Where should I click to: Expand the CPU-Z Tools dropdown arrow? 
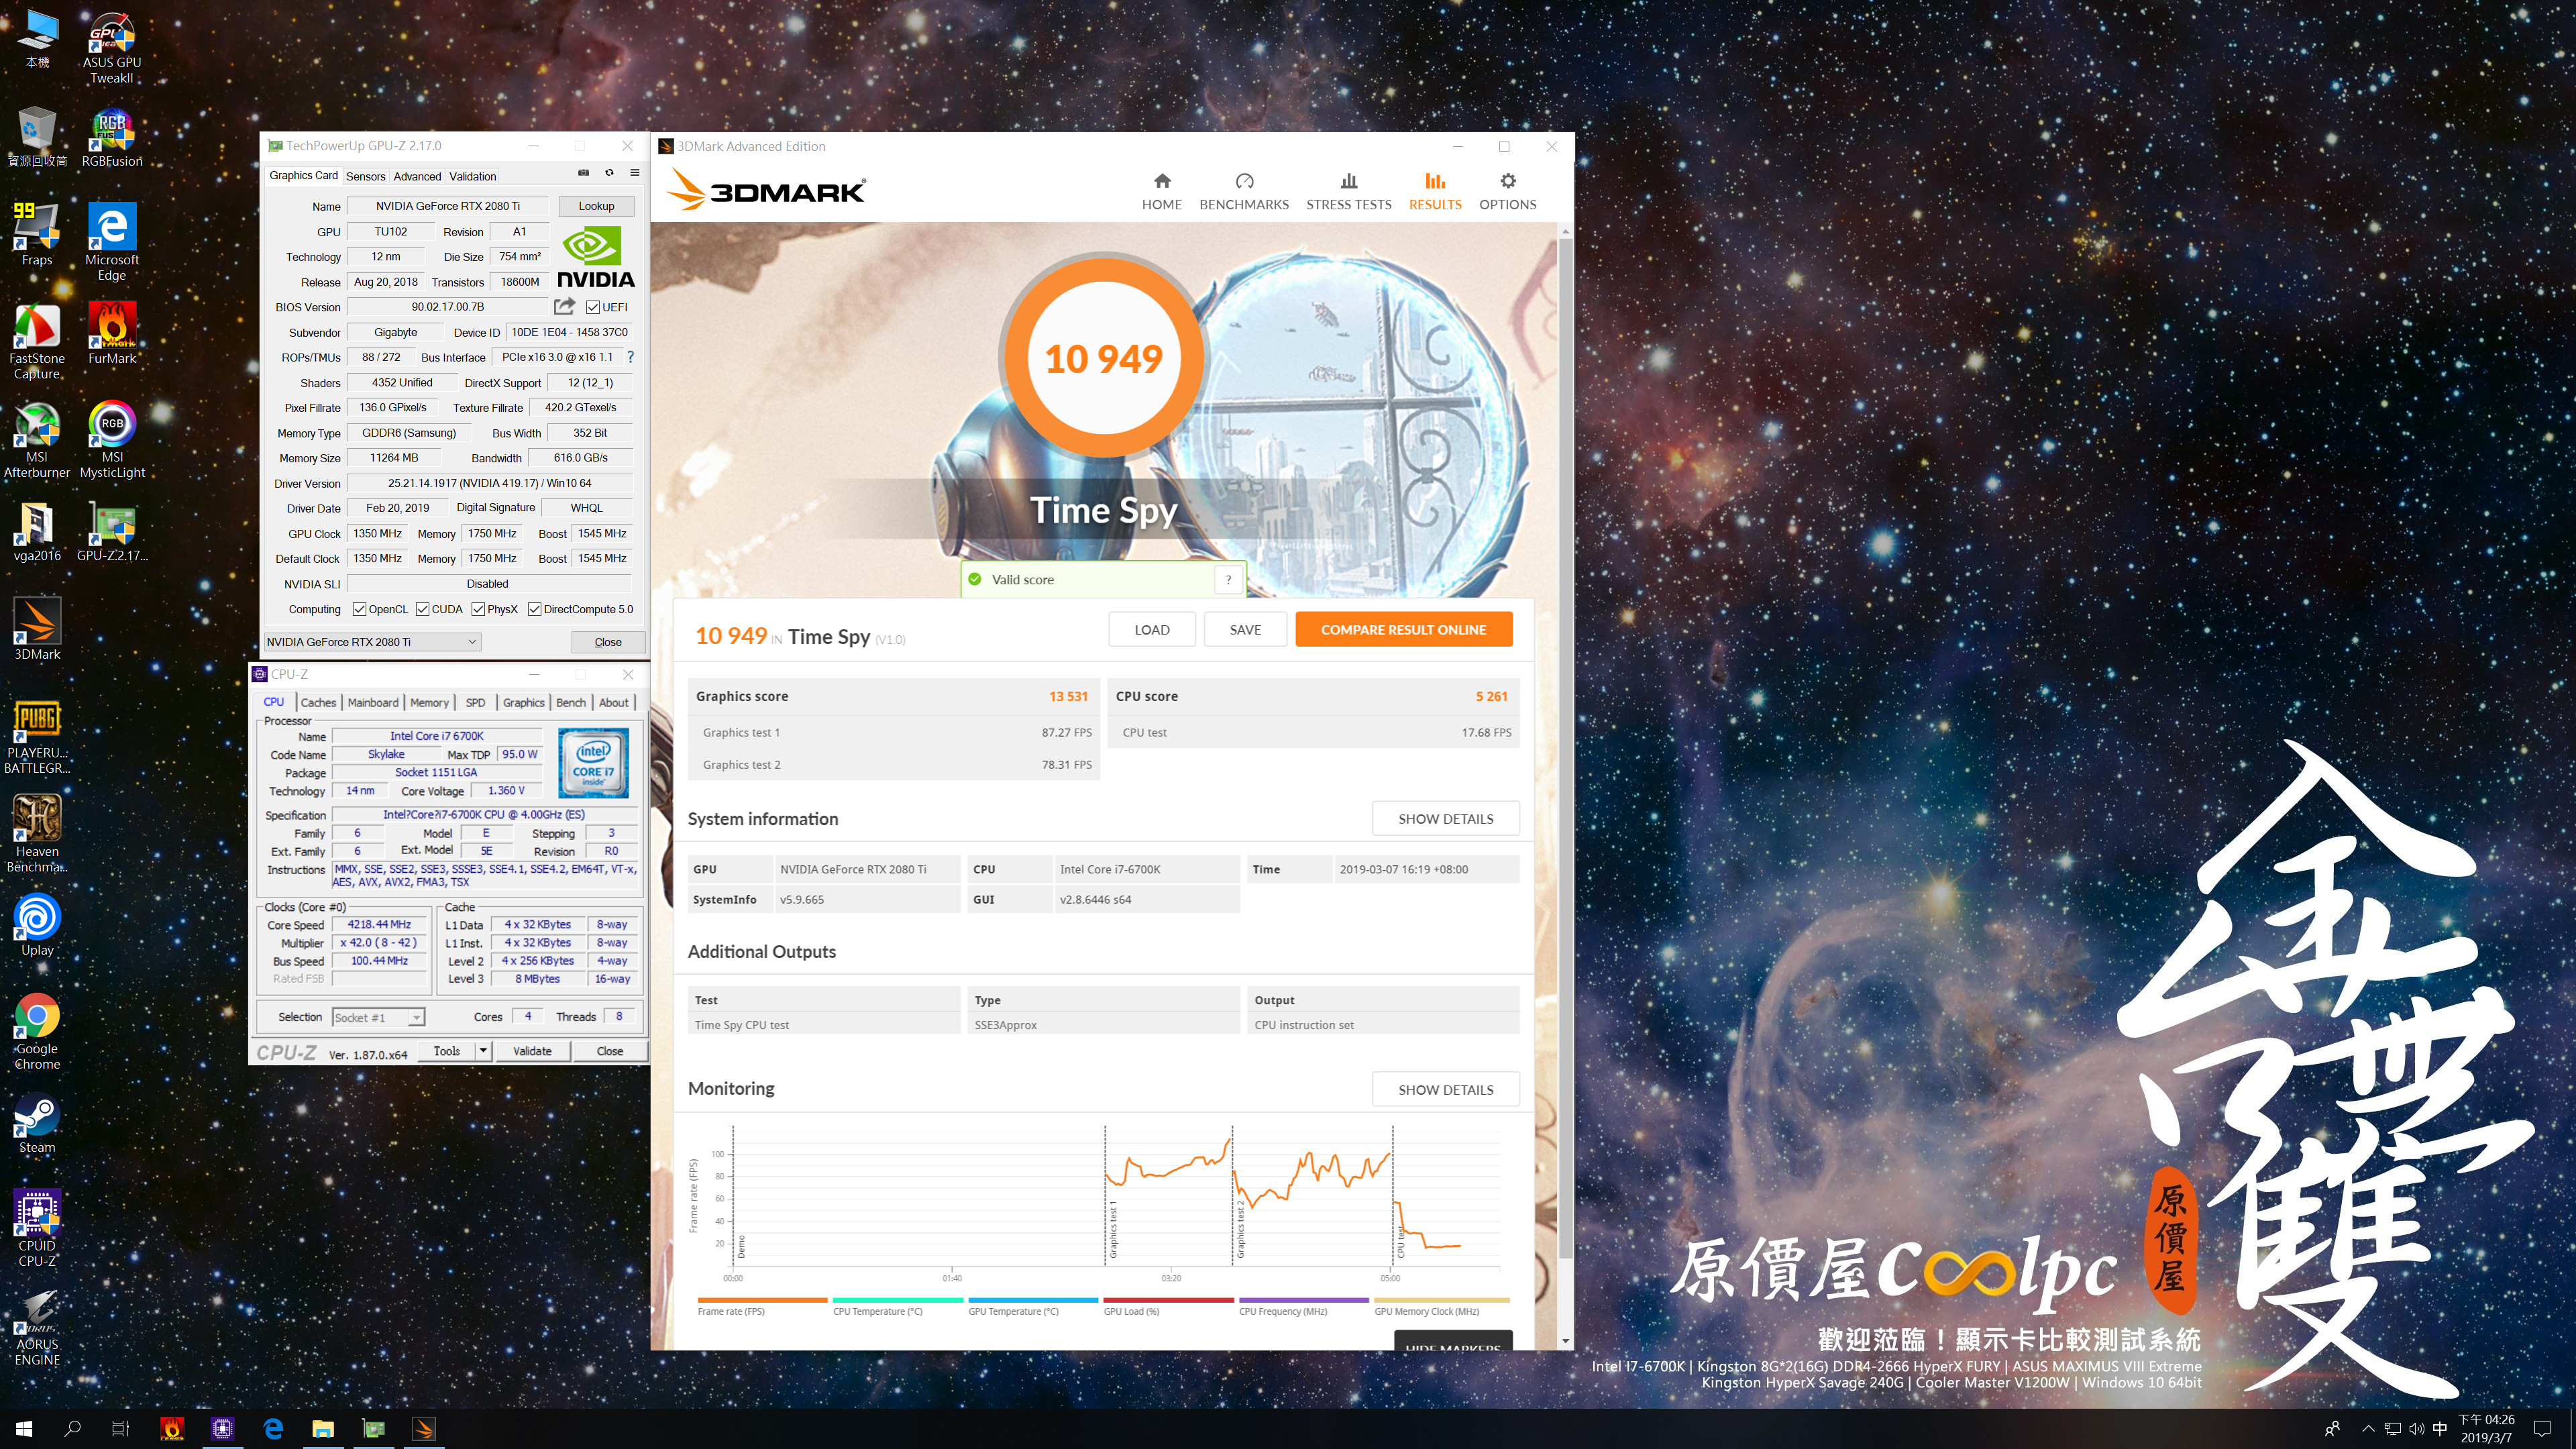(483, 1051)
